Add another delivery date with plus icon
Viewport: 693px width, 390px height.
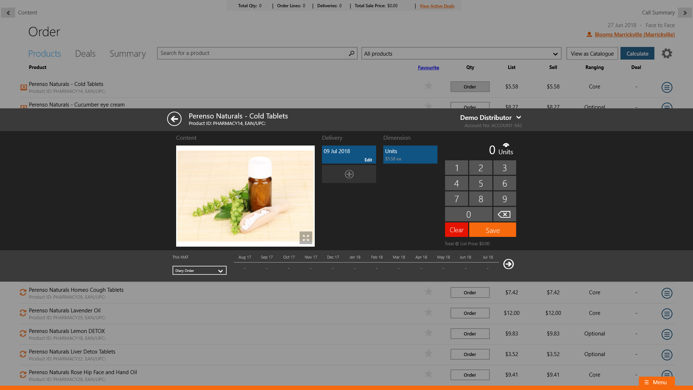pyautogui.click(x=349, y=174)
